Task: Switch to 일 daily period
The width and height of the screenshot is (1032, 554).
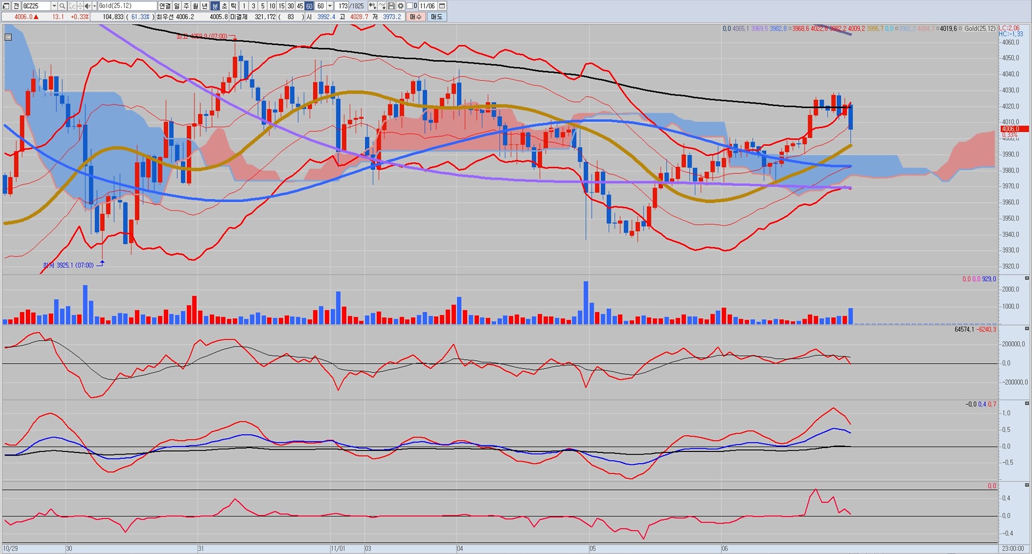Action: [177, 6]
